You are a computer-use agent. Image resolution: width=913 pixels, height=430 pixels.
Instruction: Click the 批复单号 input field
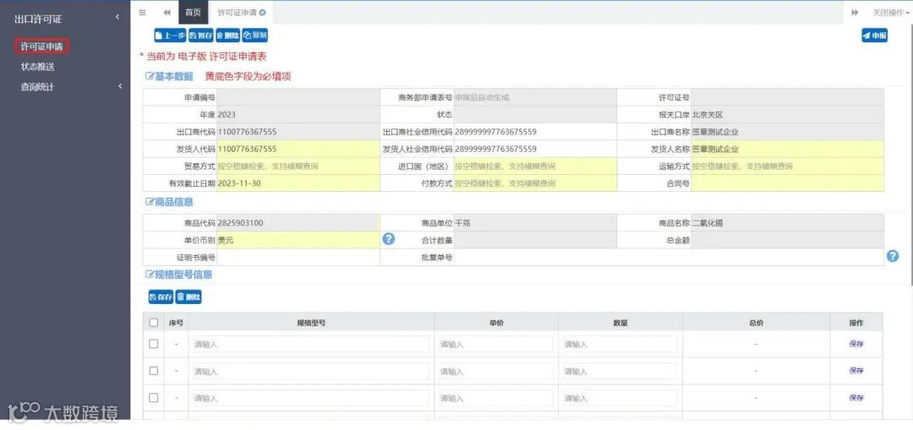669,257
